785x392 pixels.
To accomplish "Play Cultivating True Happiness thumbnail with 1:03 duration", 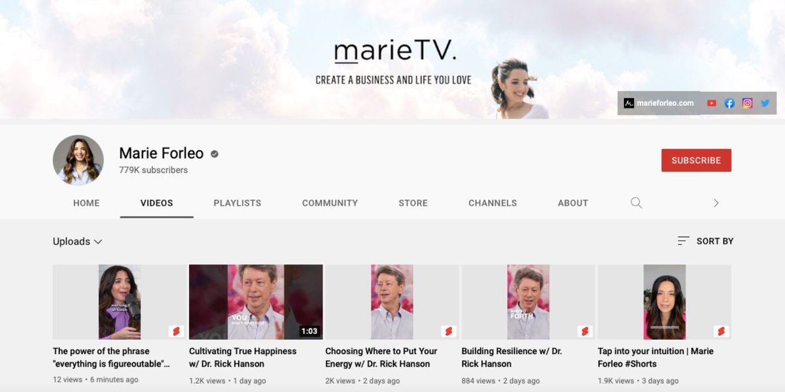I will [x=256, y=302].
